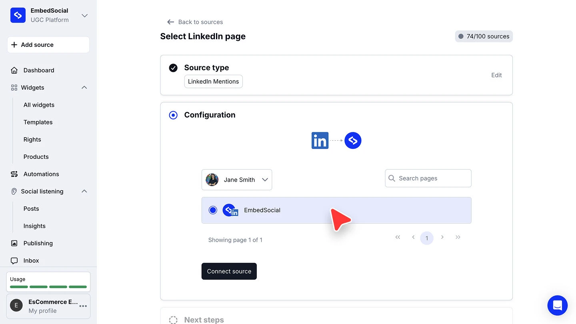The height and width of the screenshot is (324, 576).
Task: Click the Social listening ear icon
Action: point(14,191)
